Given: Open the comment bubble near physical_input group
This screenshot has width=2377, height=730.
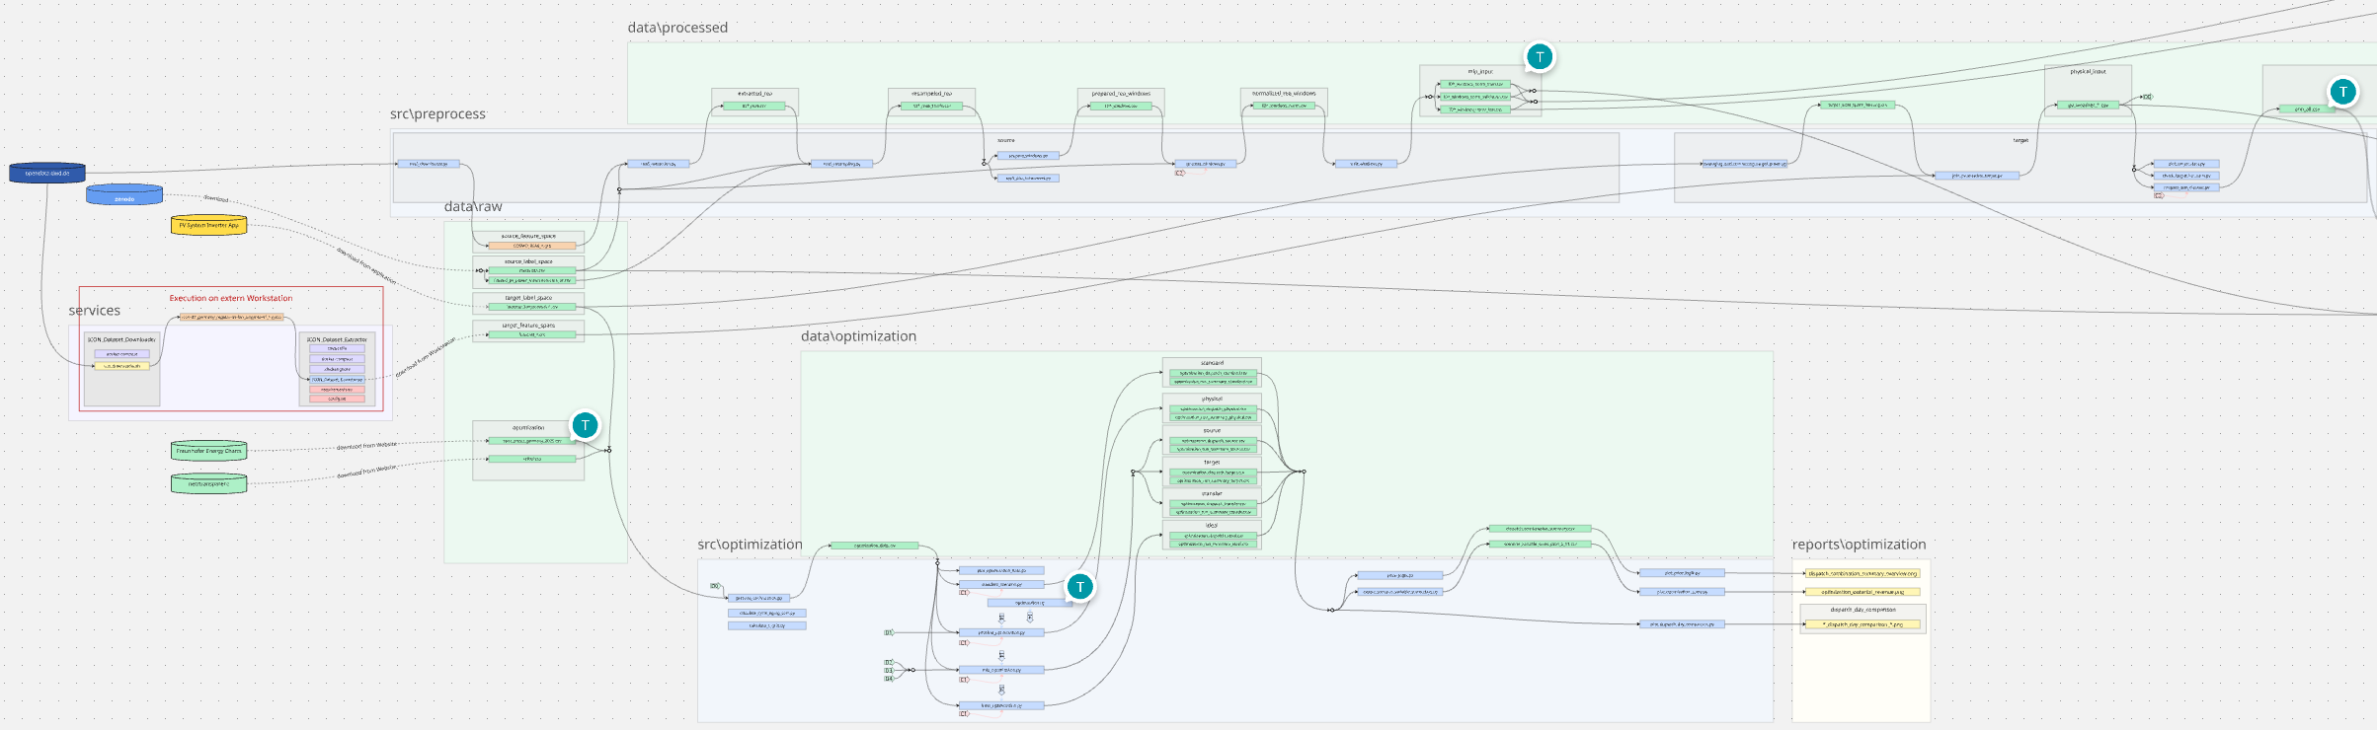Looking at the screenshot, I should click(2342, 92).
